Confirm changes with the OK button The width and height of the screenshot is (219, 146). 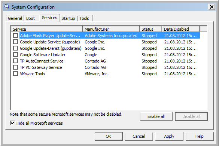pos(109,136)
